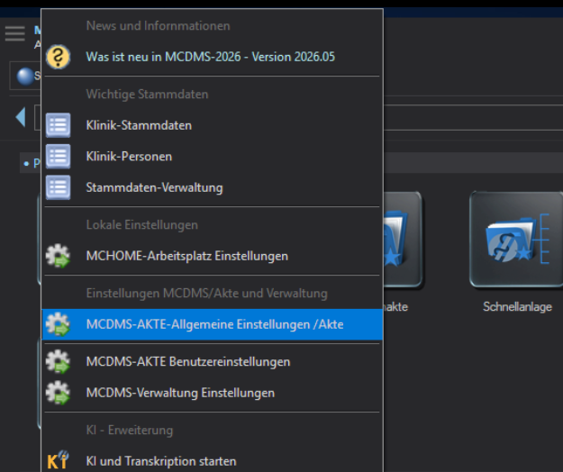This screenshot has height=472, width=563.
Task: Open the Klinik-Personen menu entry
Action: click(129, 156)
